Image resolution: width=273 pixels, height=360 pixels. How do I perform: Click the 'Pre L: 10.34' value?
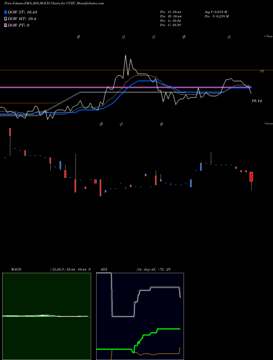pos(171,21)
